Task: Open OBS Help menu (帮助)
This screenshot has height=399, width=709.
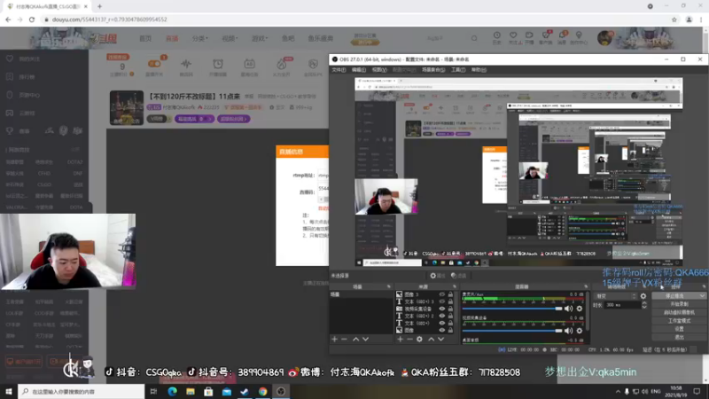Action: point(479,70)
